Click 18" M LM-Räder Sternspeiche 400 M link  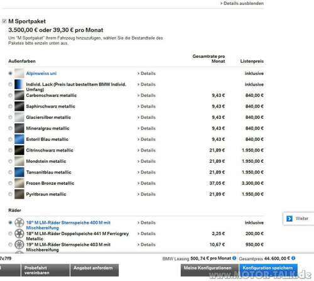68,225
